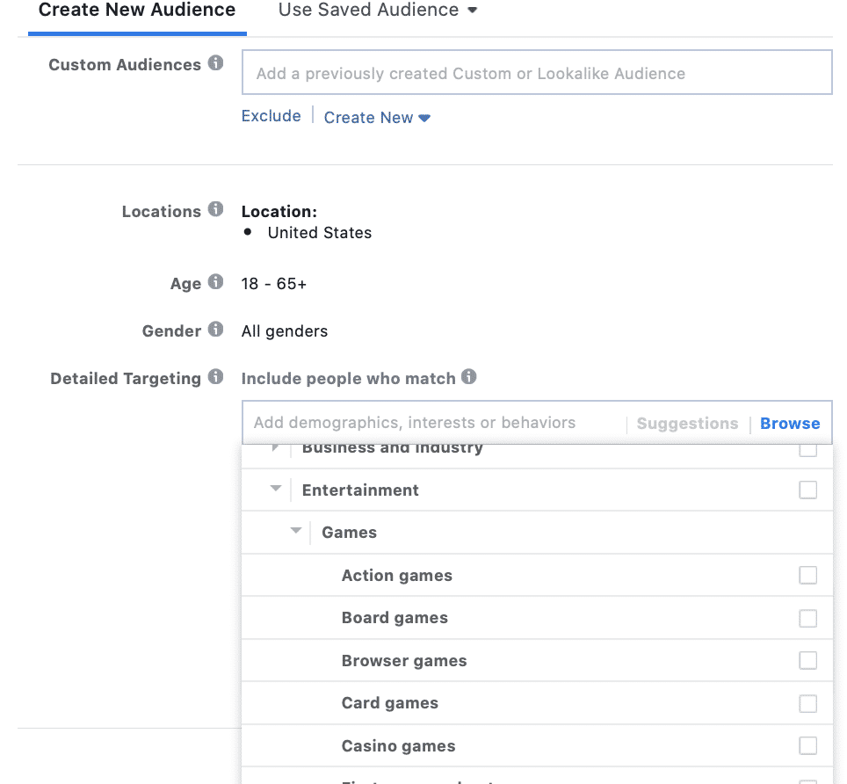Select the Card games label
This screenshot has height=784, width=847.
click(x=390, y=703)
